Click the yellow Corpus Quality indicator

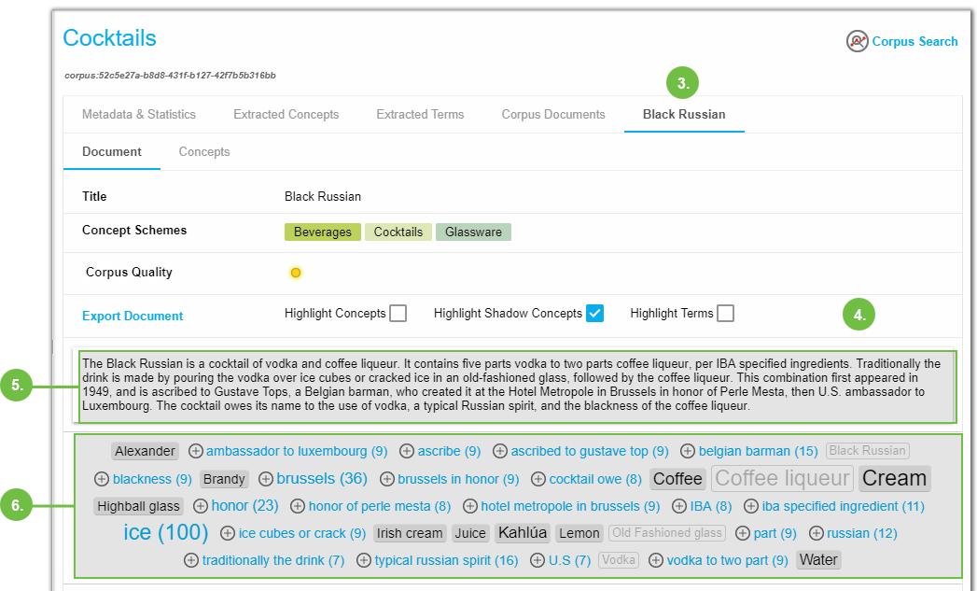click(296, 273)
